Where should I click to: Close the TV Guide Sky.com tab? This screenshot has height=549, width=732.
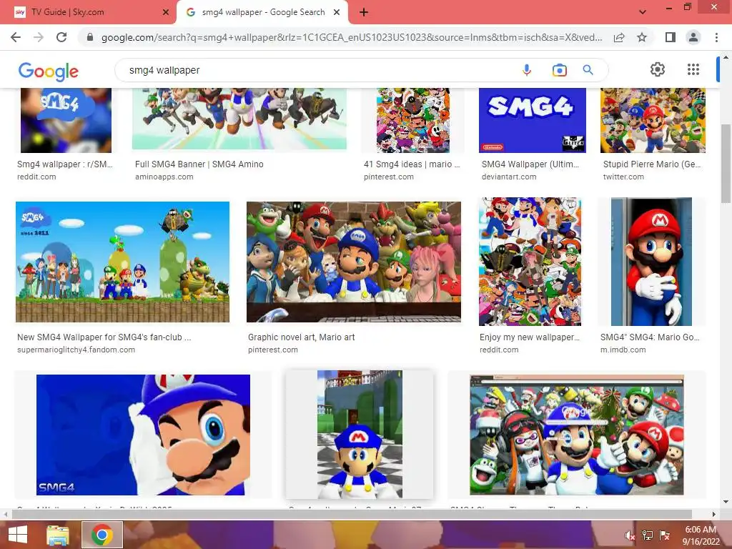[166, 12]
